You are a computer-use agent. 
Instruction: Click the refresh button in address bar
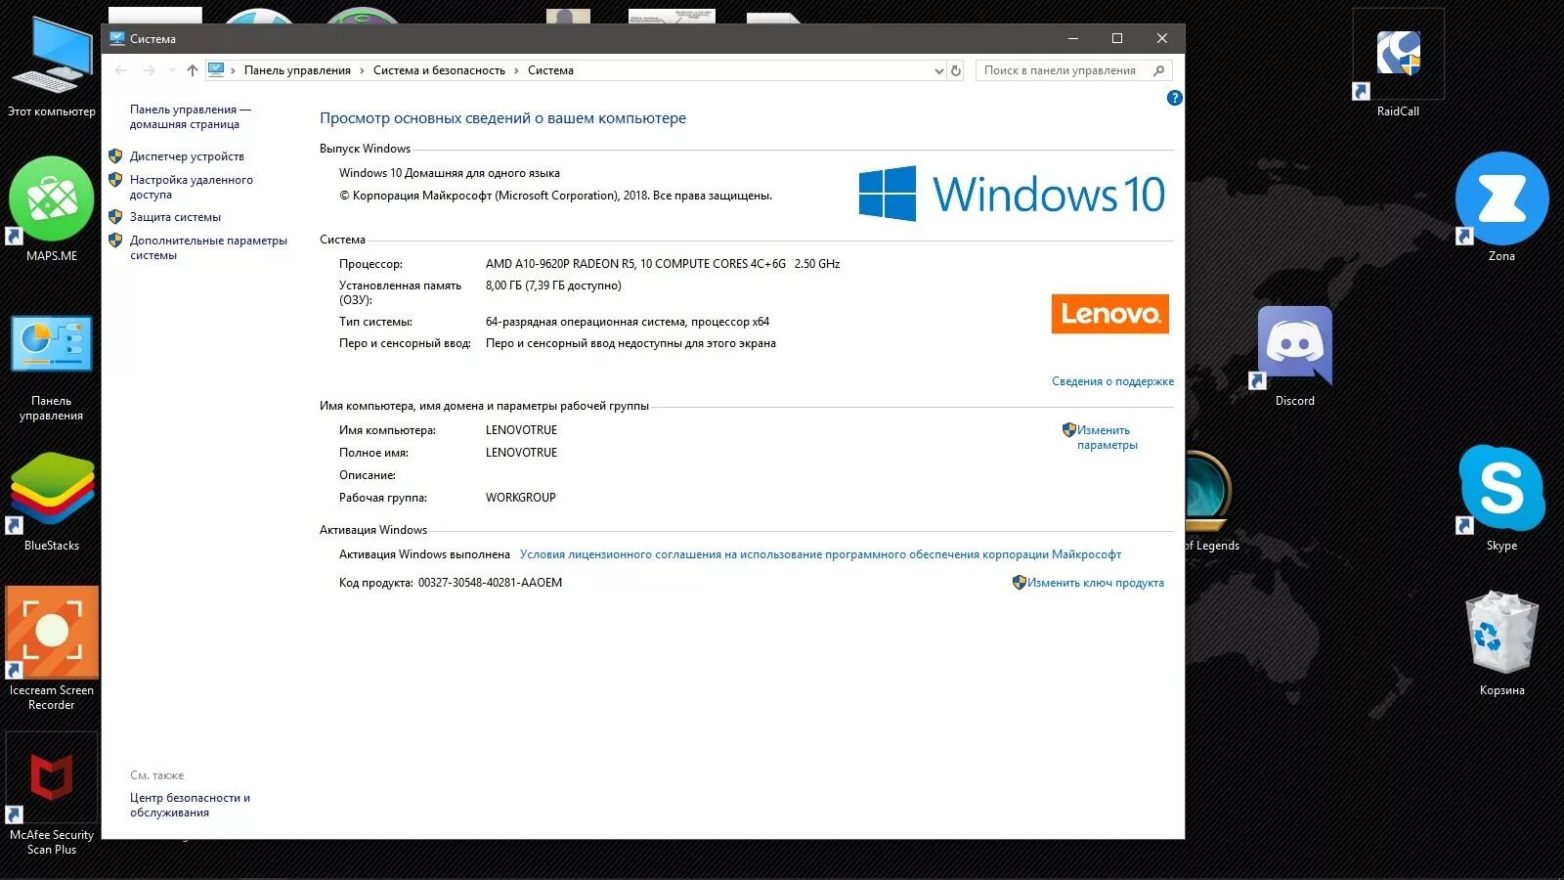pyautogui.click(x=956, y=70)
